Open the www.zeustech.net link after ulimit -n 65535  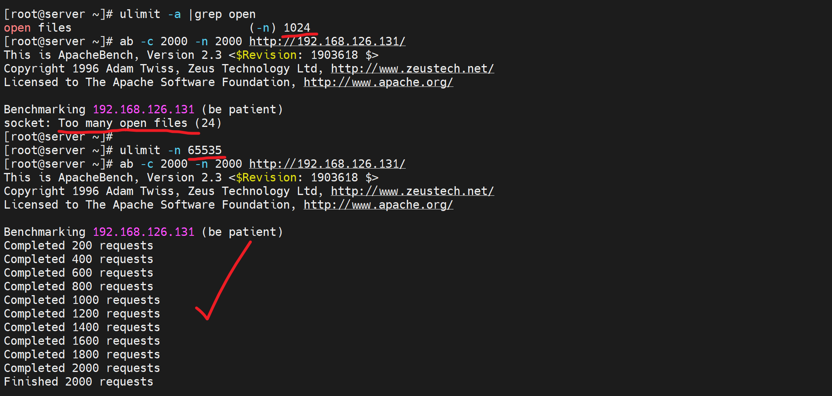point(412,191)
